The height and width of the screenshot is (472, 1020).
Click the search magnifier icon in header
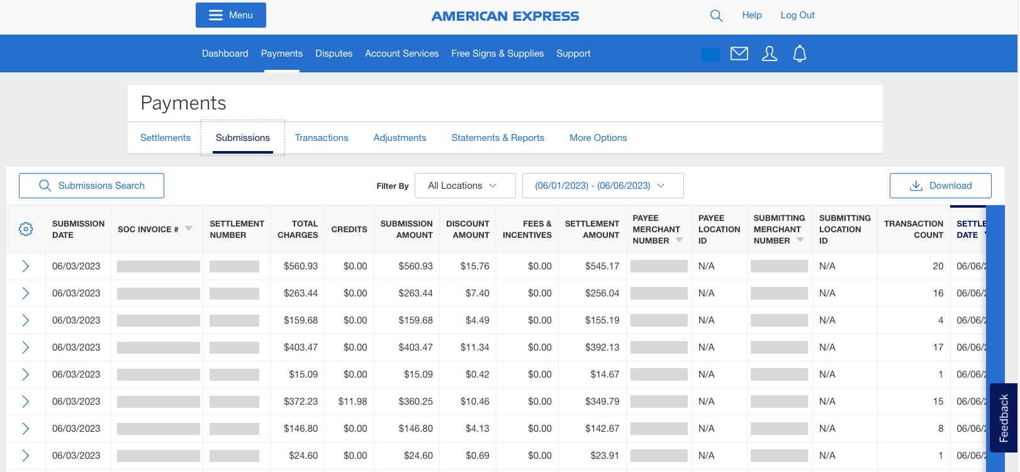[x=716, y=16]
